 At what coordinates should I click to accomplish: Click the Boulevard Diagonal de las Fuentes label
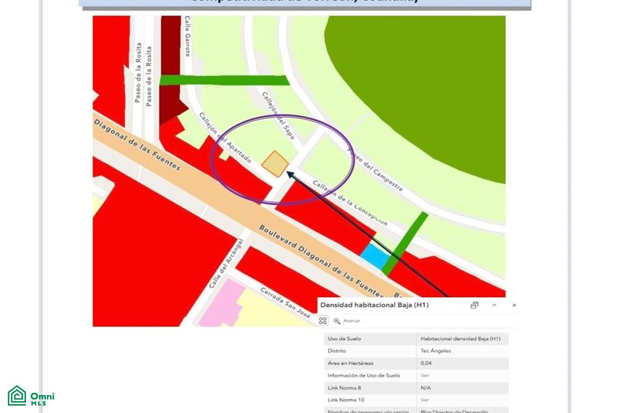[x=321, y=261]
